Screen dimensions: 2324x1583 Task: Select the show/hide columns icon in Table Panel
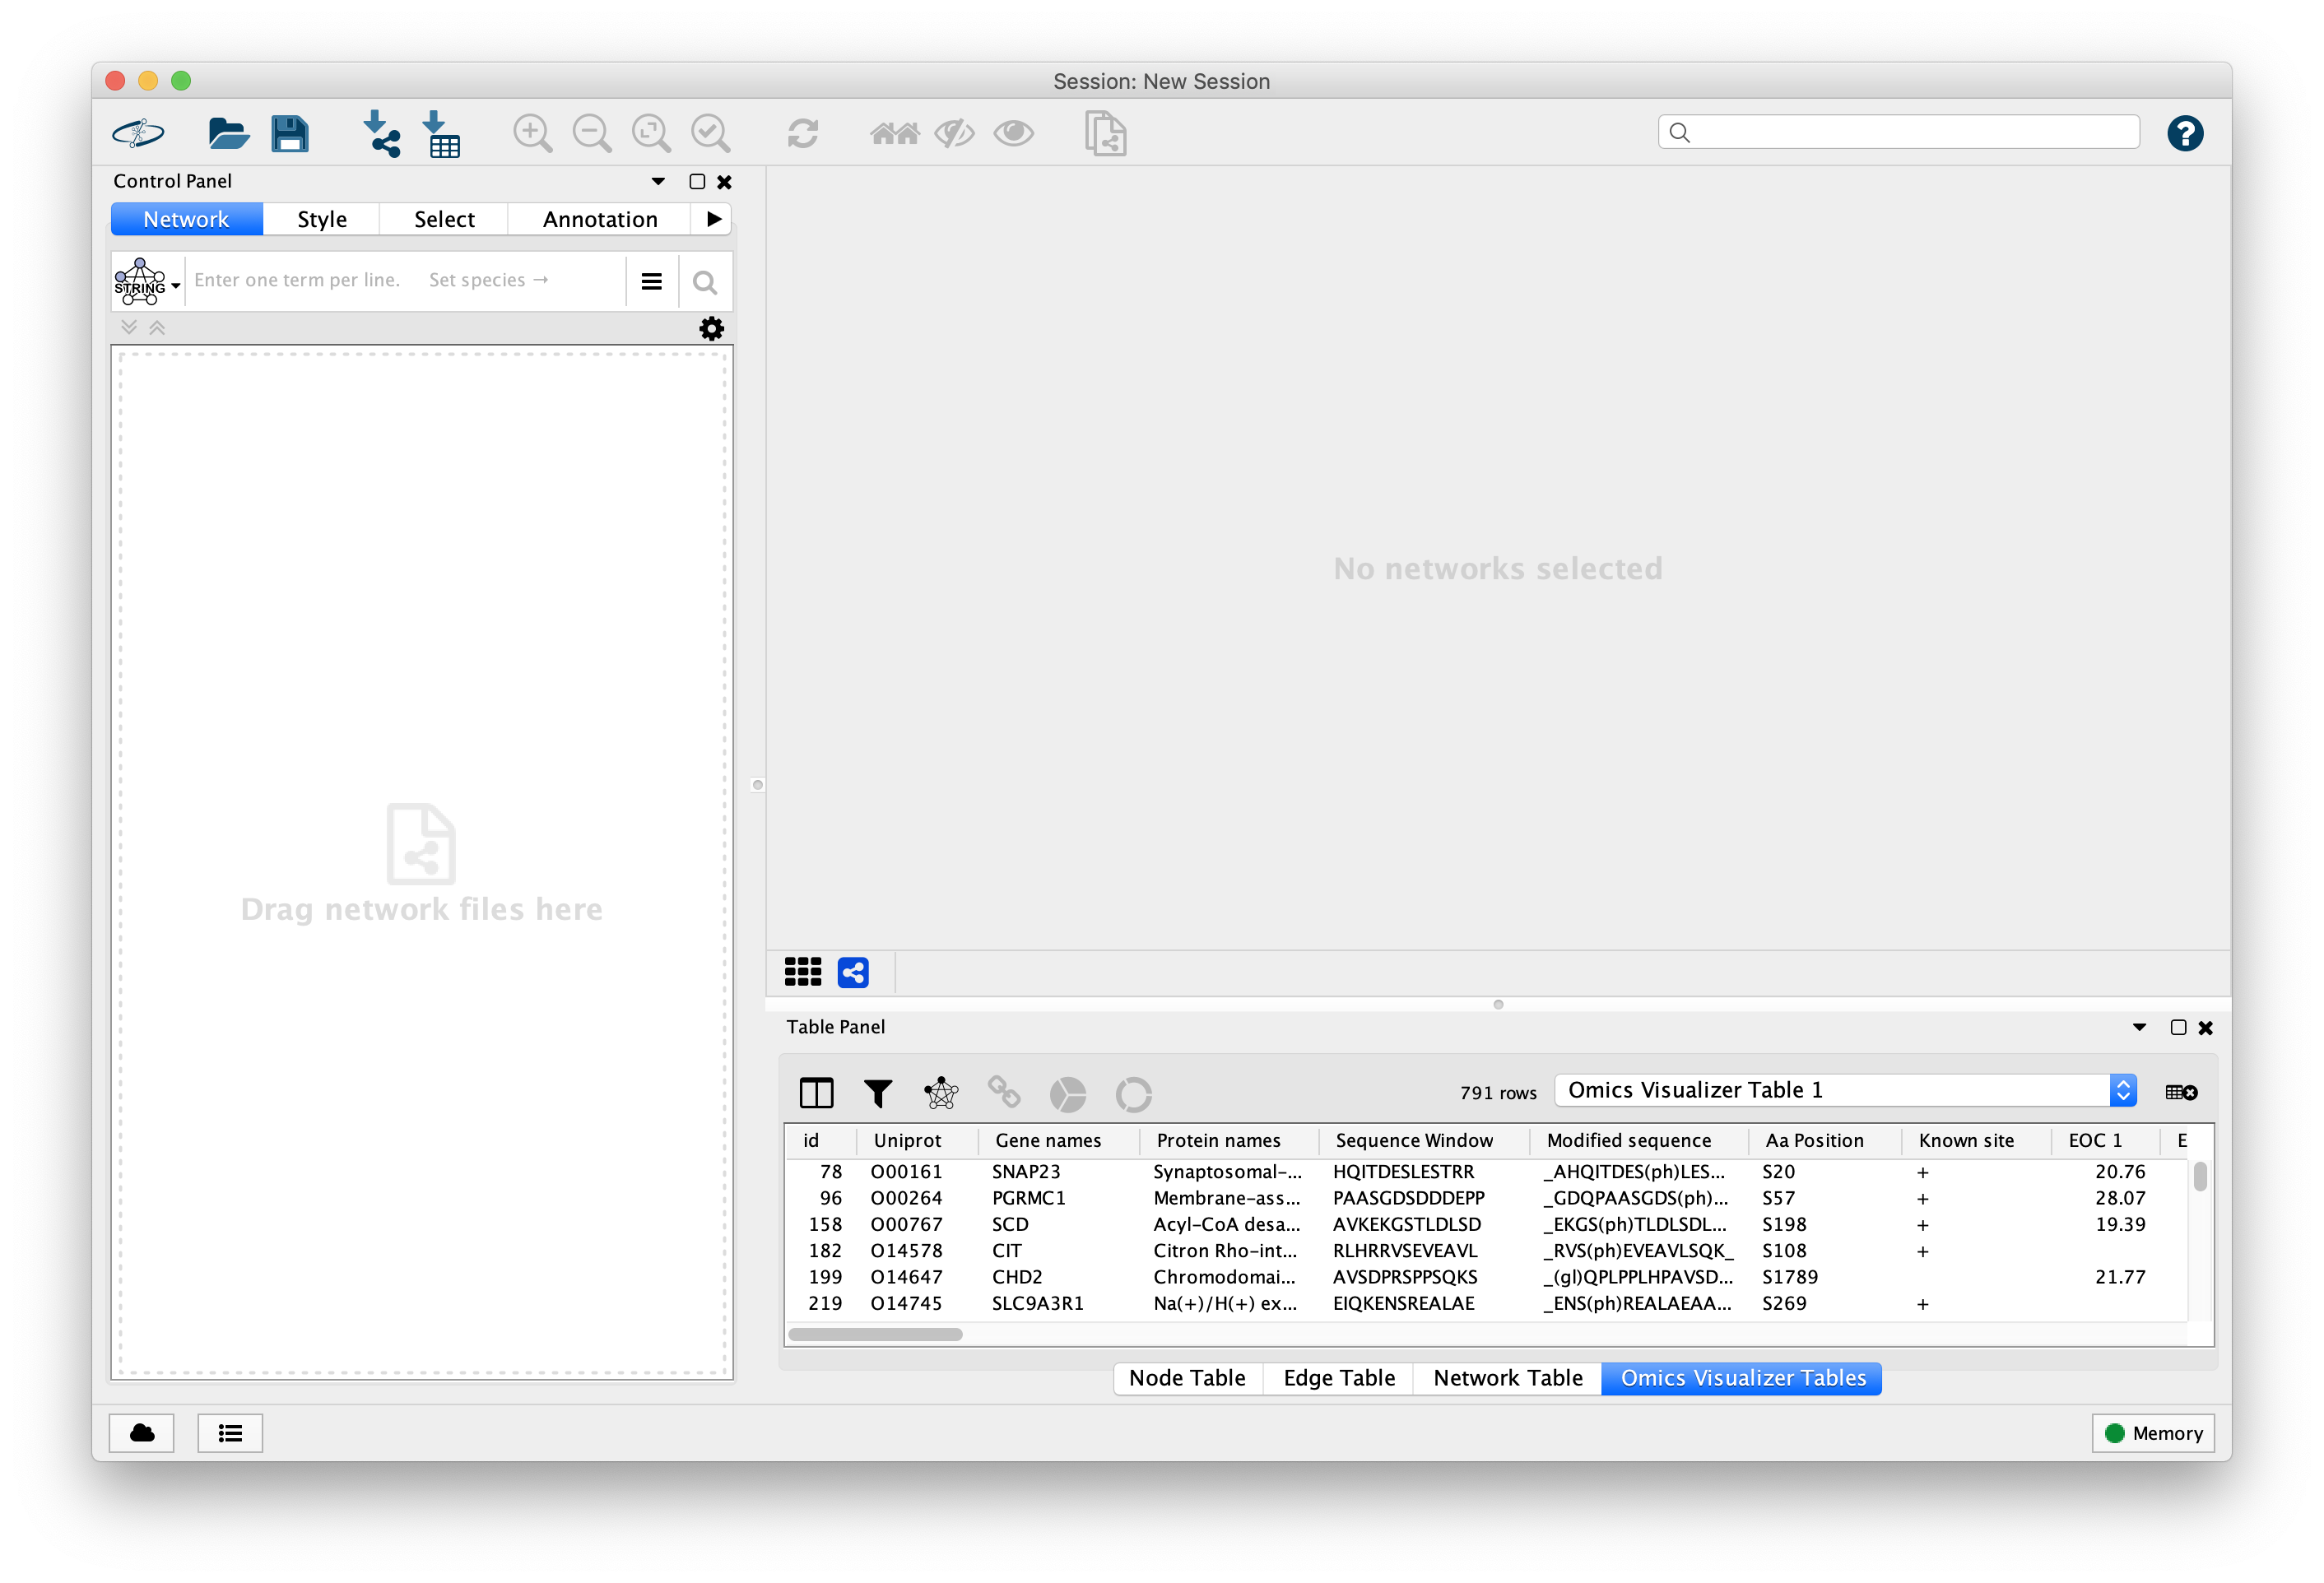click(816, 1093)
